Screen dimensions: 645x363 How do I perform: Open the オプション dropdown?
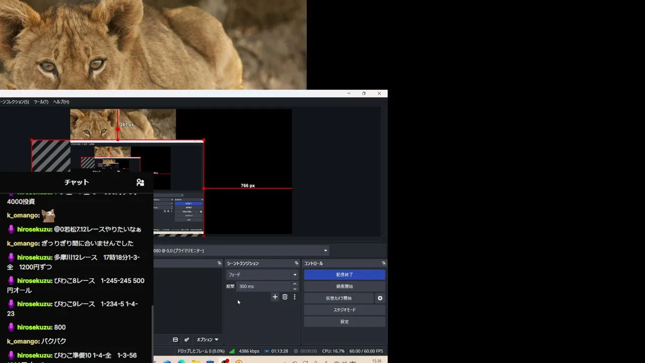[207, 339]
